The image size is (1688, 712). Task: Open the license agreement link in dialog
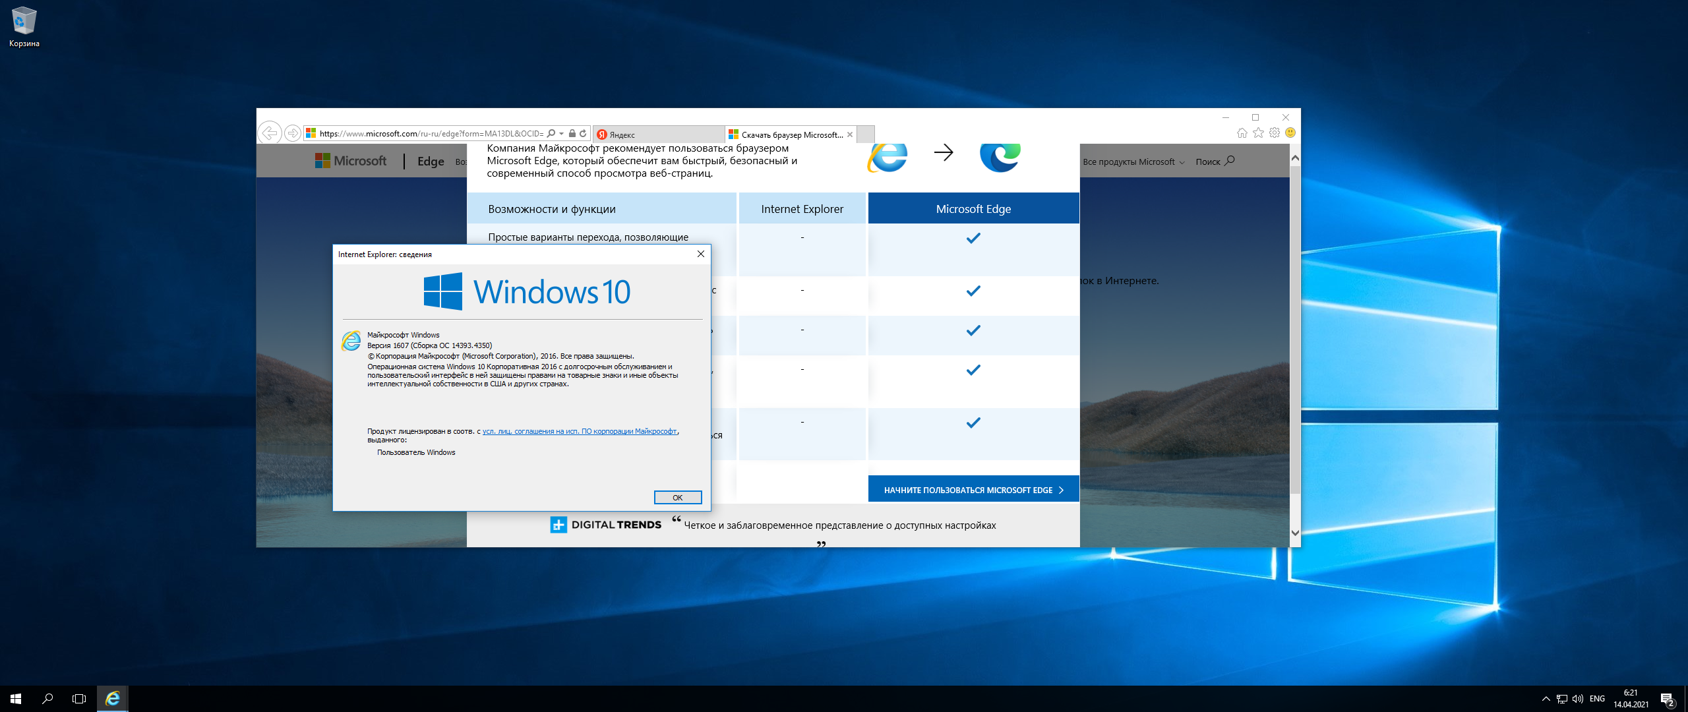point(580,431)
